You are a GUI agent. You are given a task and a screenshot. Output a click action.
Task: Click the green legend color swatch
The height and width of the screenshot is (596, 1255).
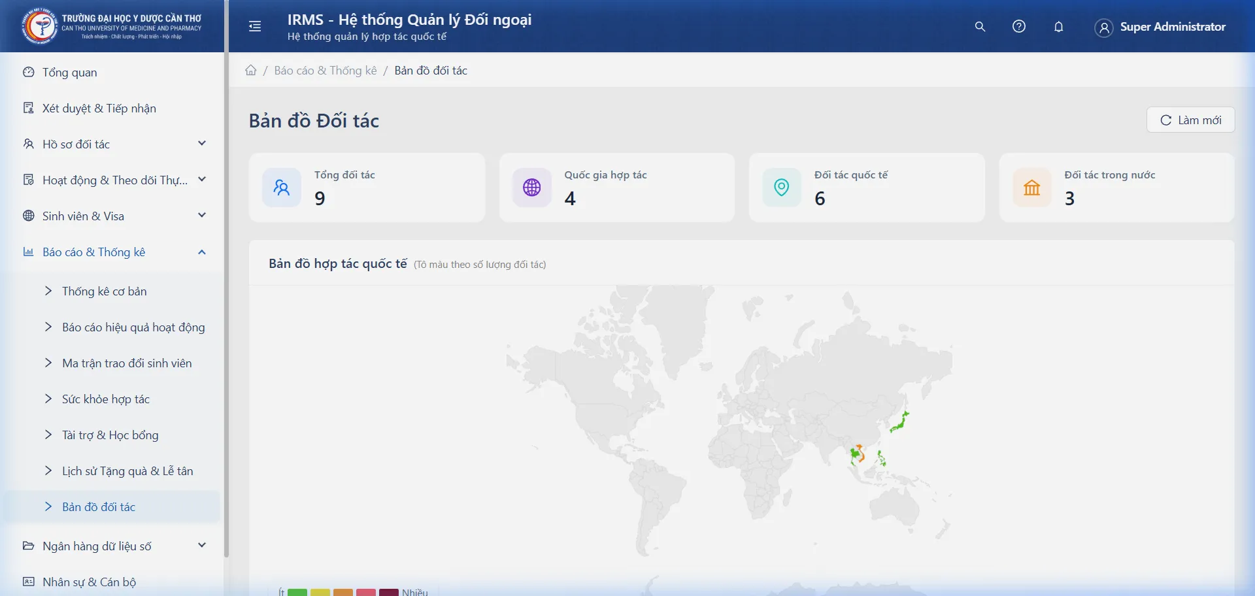coord(297,592)
